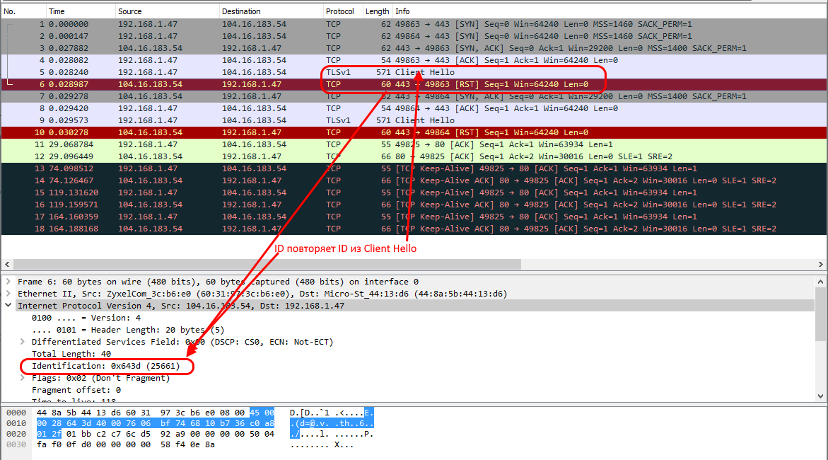Screen dimensions: 828x460
Task: Sort by the Length column header
Action: [x=377, y=11]
